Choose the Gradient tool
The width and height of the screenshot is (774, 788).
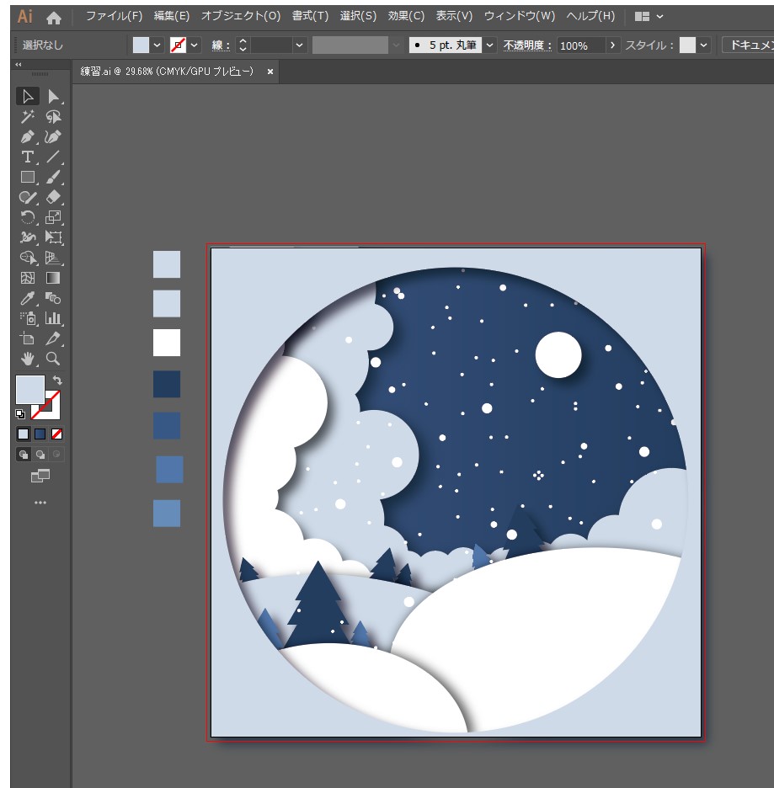(53, 278)
